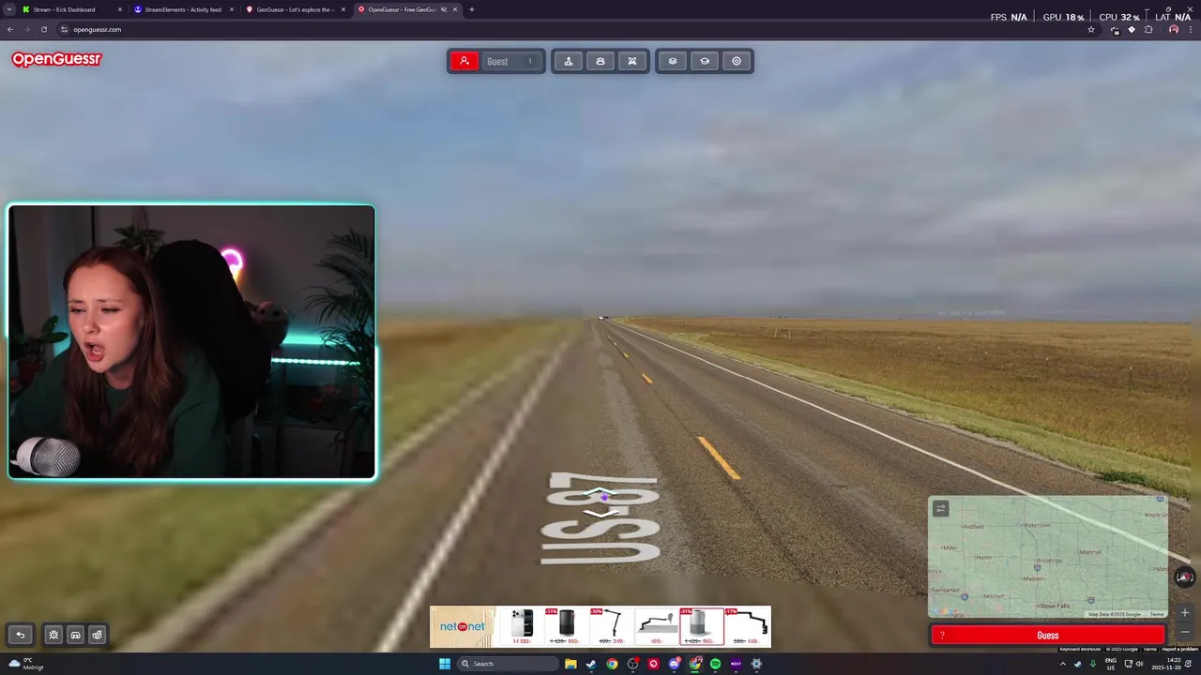Open Spotify from the taskbar
1201x675 pixels.
[715, 664]
